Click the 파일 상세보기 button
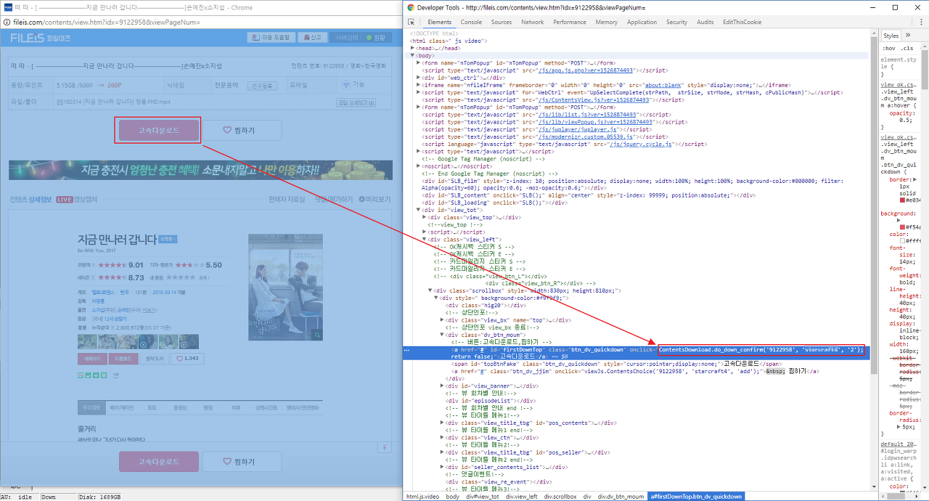The height and width of the screenshot is (501, 929). (x=356, y=102)
